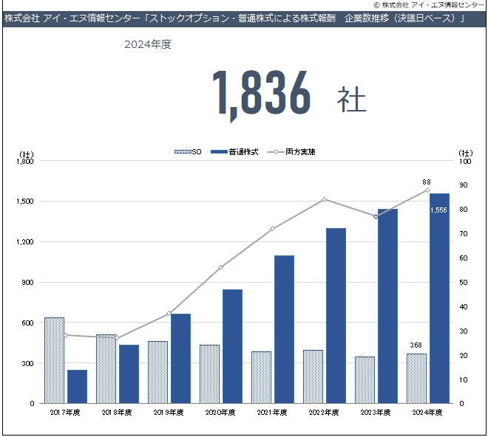The height and width of the screenshot is (437, 488).
Task: Click the 社 unit beside 1,836
Action: point(351,99)
